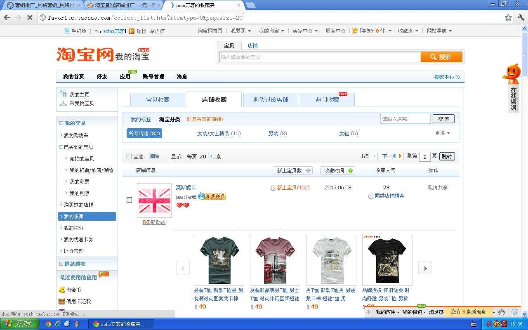Open the browser wrench settings icon

521,18
